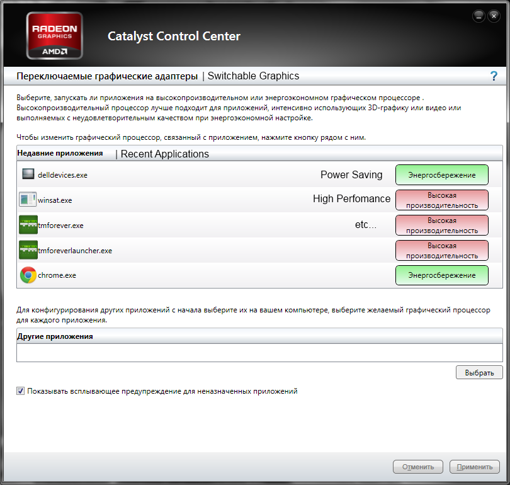Toggle graphics mode for chrome.exe

(442, 275)
